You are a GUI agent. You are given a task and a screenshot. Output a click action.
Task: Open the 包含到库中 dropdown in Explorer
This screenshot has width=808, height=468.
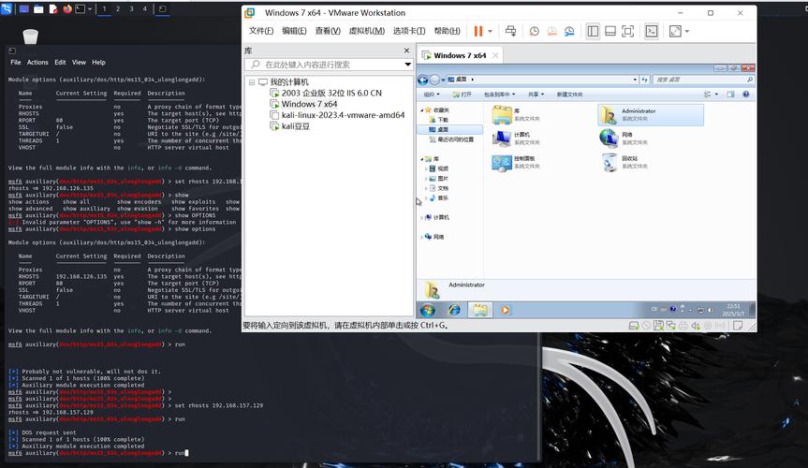[x=499, y=95]
